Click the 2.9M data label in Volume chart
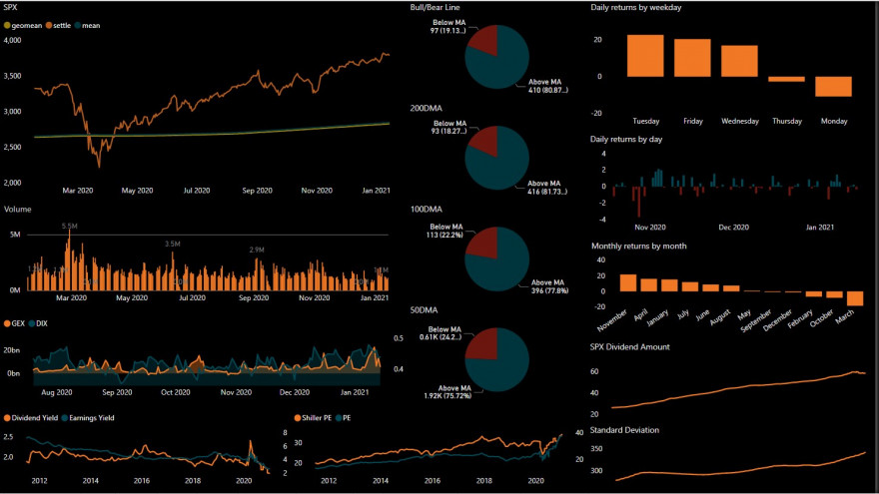 pyautogui.click(x=257, y=249)
